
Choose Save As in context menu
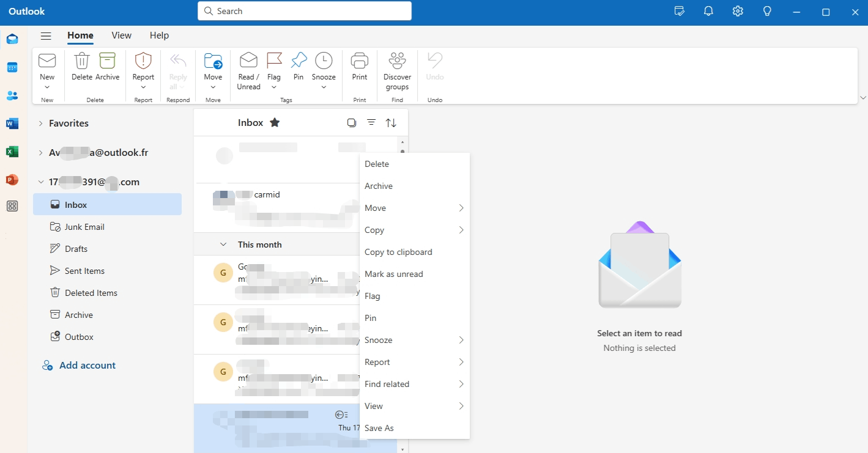click(415, 428)
